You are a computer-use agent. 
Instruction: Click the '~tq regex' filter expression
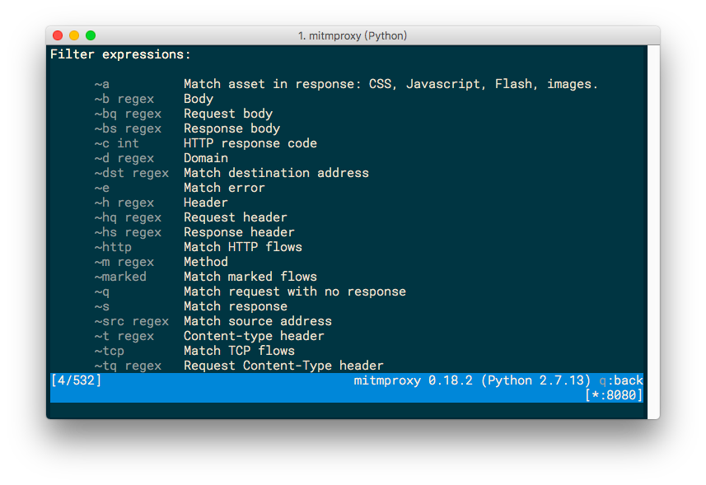click(x=128, y=366)
